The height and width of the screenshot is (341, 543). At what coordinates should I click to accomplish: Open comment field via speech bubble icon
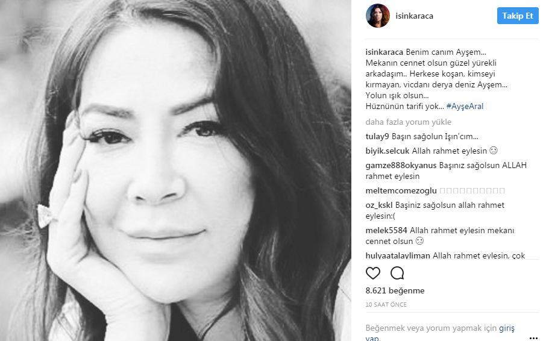[x=397, y=273]
